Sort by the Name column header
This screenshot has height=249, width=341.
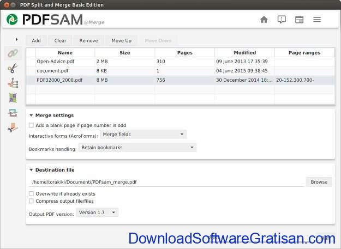click(x=65, y=53)
